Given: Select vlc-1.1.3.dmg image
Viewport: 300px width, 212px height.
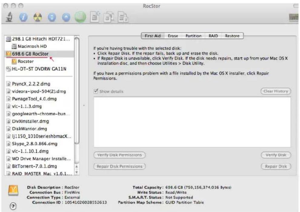Looking at the screenshot, I should click(x=39, y=106).
